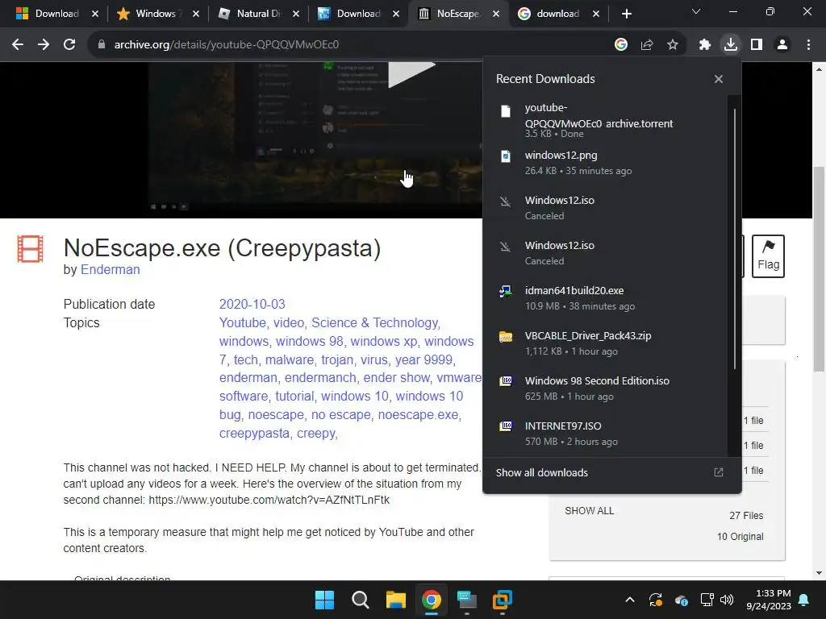Click the 27 Files count
The height and width of the screenshot is (619, 826).
click(746, 515)
